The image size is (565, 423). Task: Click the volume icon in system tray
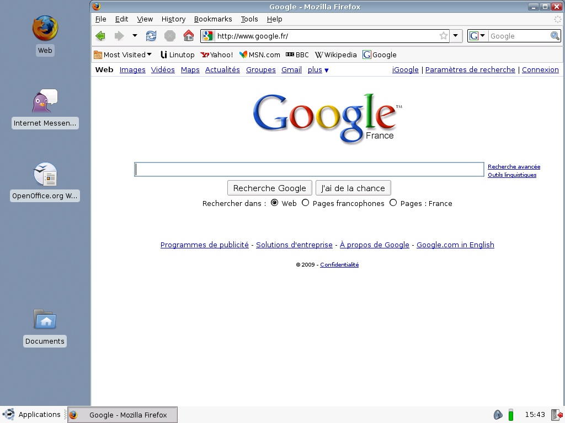click(498, 415)
